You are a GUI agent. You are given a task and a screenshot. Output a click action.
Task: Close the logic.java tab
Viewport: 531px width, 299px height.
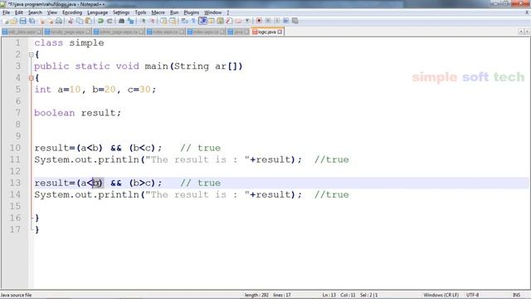point(280,32)
